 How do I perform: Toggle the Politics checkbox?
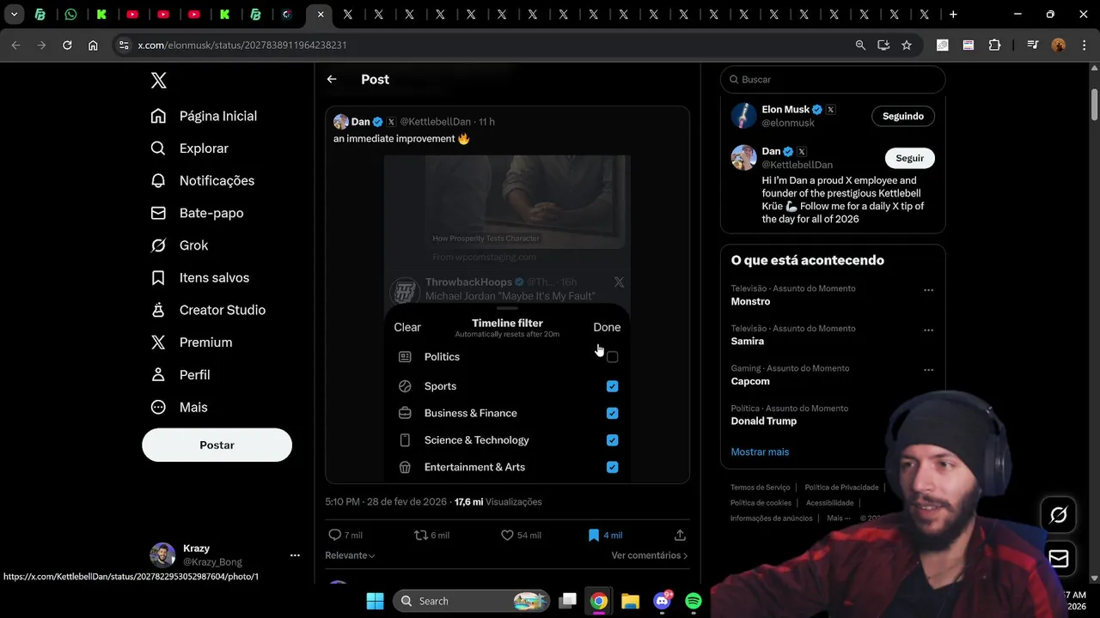pyautogui.click(x=612, y=357)
